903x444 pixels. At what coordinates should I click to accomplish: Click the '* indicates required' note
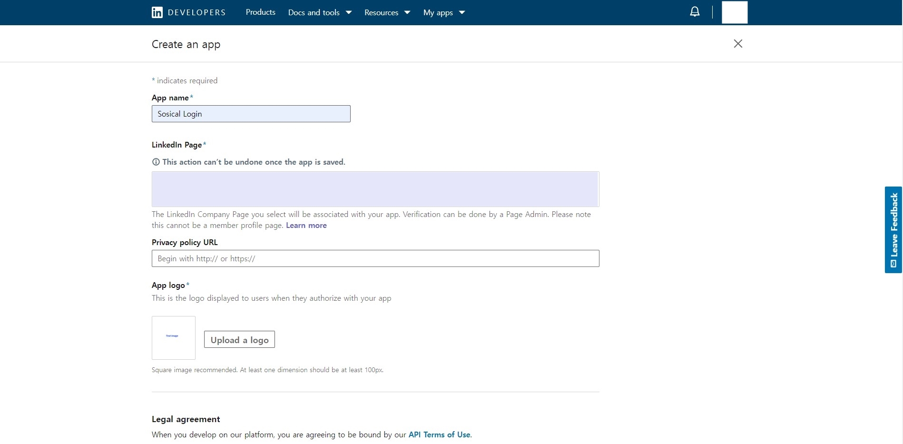pos(185,80)
